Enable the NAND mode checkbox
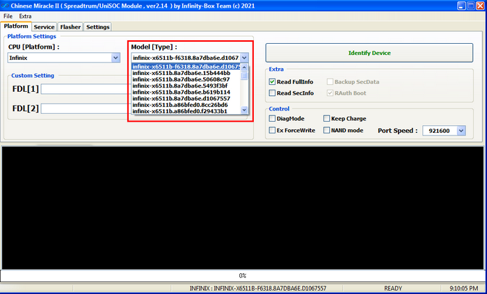The width and height of the screenshot is (487, 294). point(326,130)
